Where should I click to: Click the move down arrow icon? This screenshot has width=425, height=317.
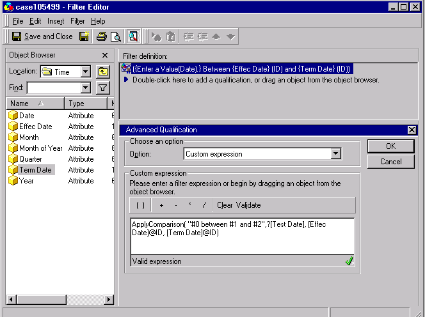click(x=230, y=36)
